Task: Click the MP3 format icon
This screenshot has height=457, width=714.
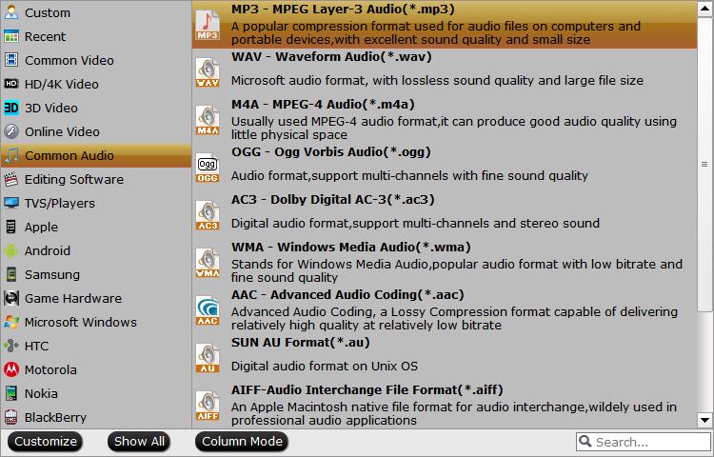Action: point(208,25)
